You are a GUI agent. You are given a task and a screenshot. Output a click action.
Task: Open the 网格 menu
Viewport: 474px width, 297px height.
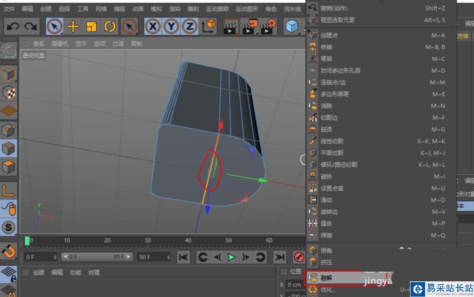[101, 9]
